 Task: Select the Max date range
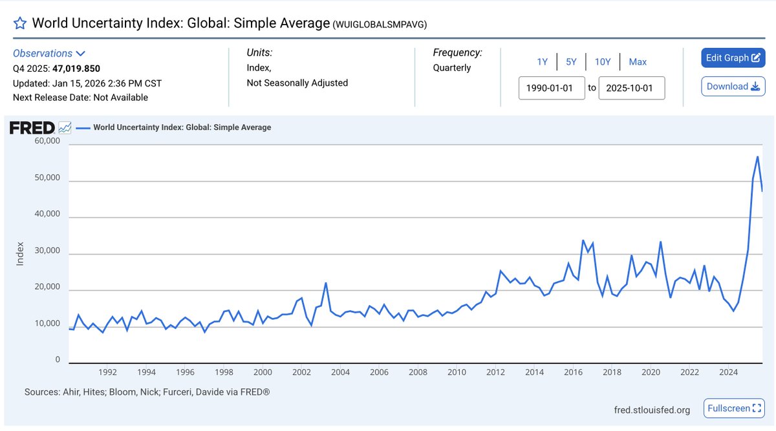click(x=638, y=62)
